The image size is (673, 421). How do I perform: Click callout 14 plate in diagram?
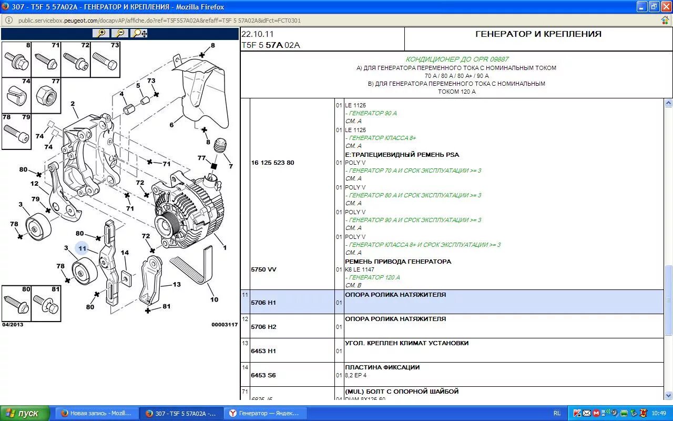pos(125,253)
